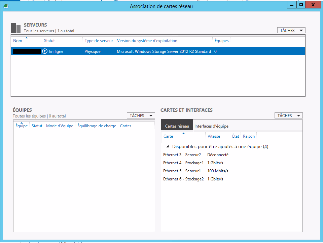Sort by Type de serveur column
Viewport: 323px width, 243px height.
(99, 41)
